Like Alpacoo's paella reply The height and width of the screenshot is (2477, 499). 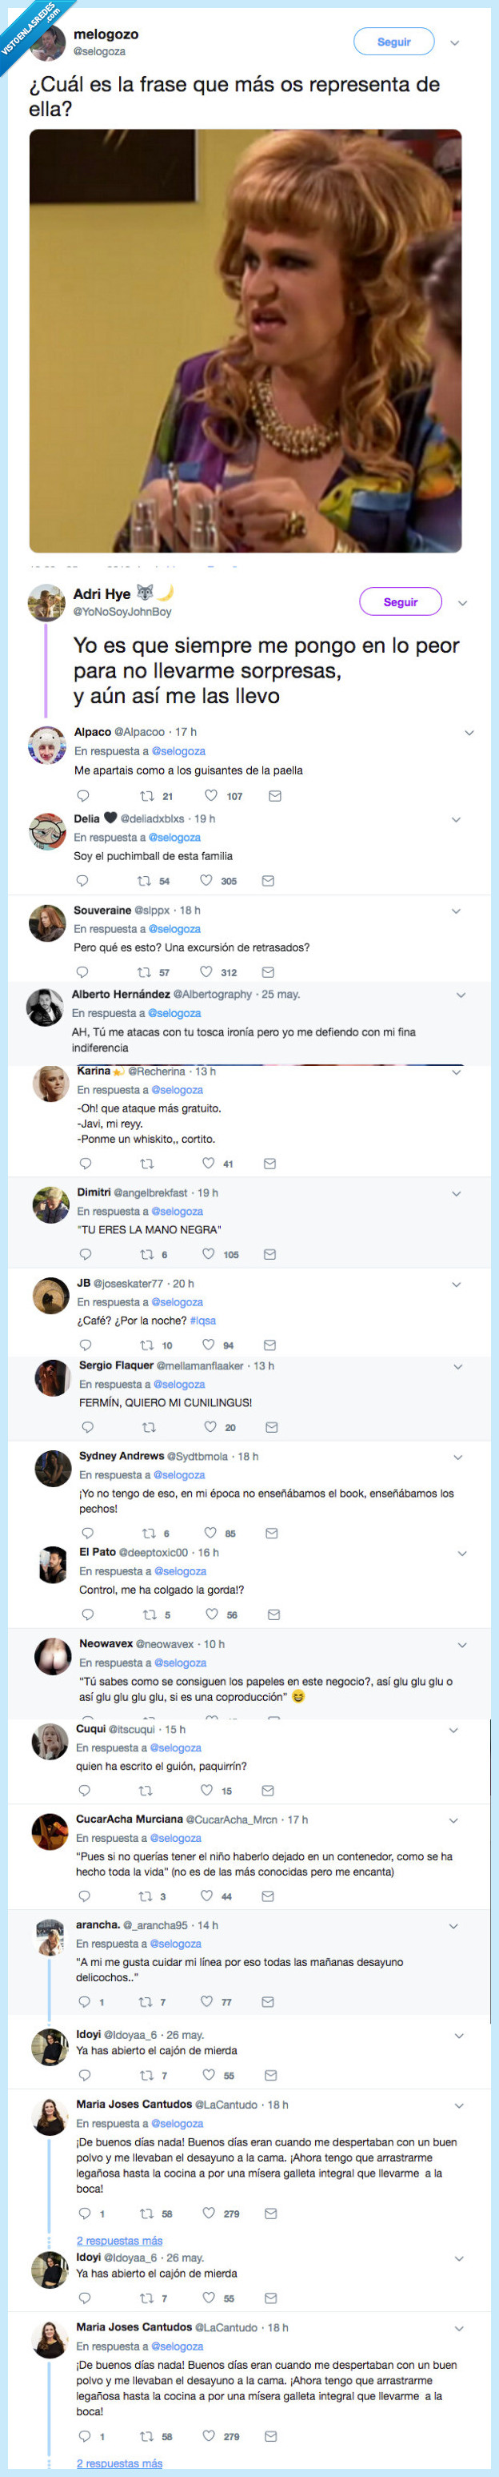[x=211, y=796]
